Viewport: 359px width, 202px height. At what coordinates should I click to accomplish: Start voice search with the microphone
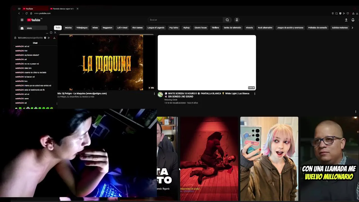pyautogui.click(x=237, y=20)
